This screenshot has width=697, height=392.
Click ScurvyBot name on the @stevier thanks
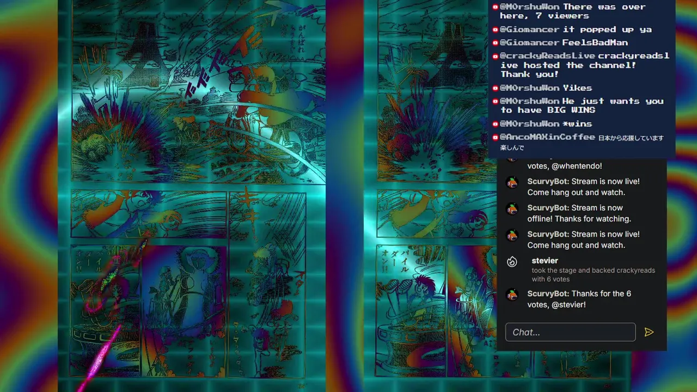pyautogui.click(x=548, y=293)
